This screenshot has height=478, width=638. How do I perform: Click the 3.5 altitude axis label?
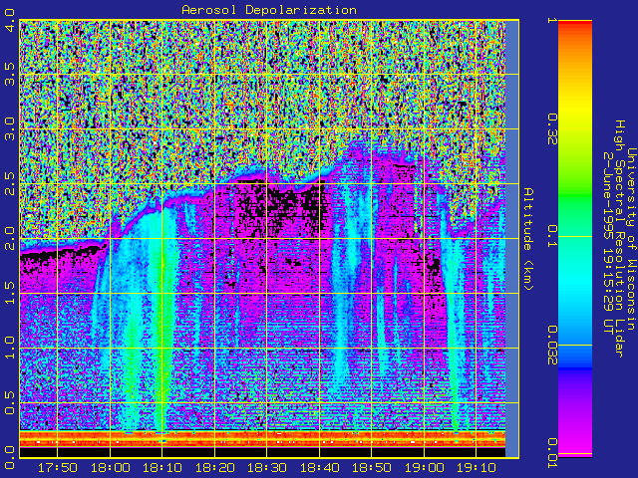pos(10,75)
